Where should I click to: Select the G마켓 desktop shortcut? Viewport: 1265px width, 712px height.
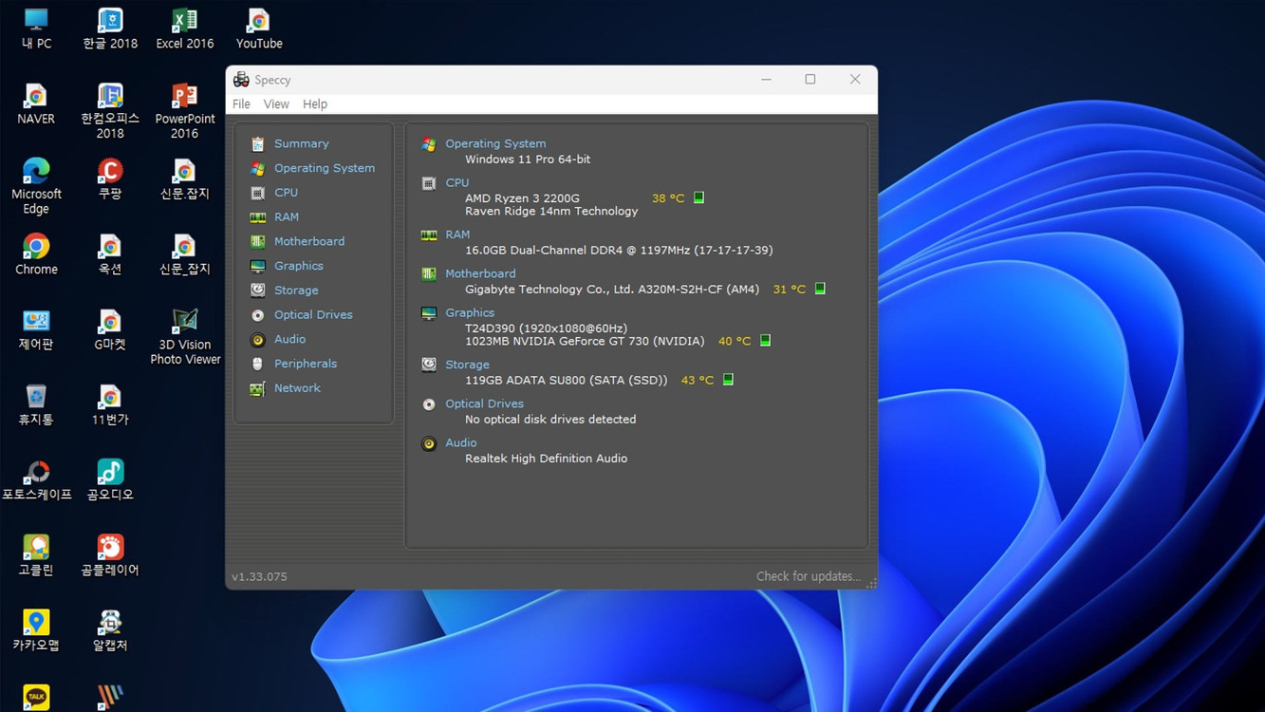point(110,330)
